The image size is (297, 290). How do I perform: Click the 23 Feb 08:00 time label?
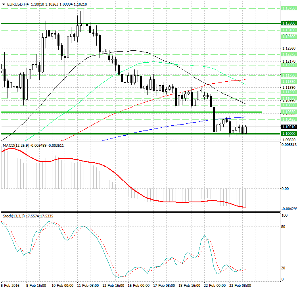tap(240, 286)
